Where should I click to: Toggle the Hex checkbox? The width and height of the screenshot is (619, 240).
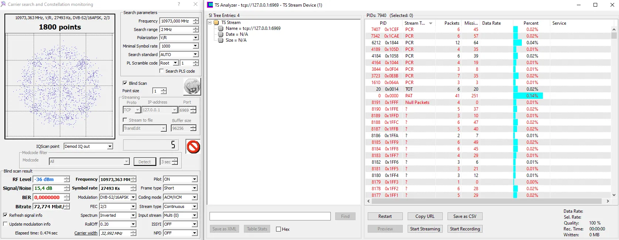(x=279, y=229)
